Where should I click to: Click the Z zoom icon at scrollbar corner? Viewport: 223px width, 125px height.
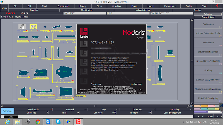click(192, 106)
